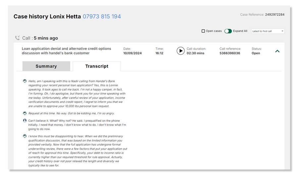Screen dimensions: 298x175
Task: Tick the Open cases checkbox
Action: [x=203, y=31]
